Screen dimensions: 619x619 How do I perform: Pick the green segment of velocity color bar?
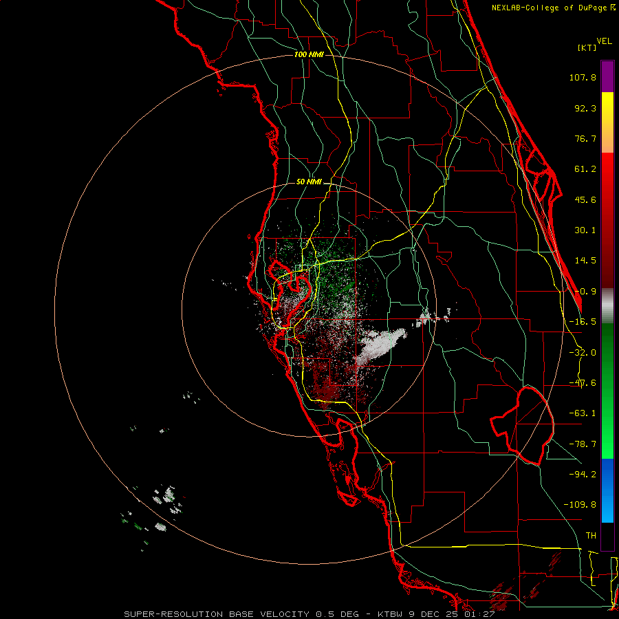(x=607, y=391)
